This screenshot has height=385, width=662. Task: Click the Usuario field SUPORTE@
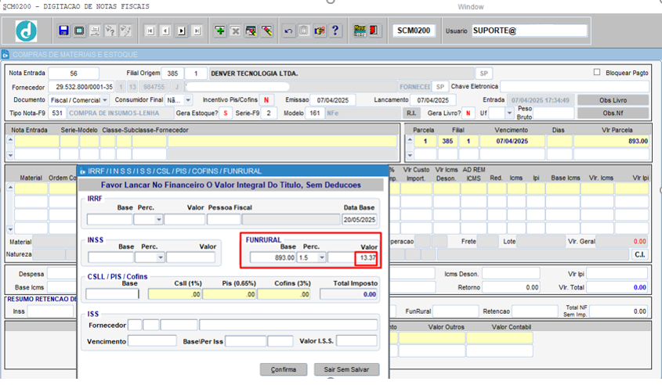tap(530, 31)
